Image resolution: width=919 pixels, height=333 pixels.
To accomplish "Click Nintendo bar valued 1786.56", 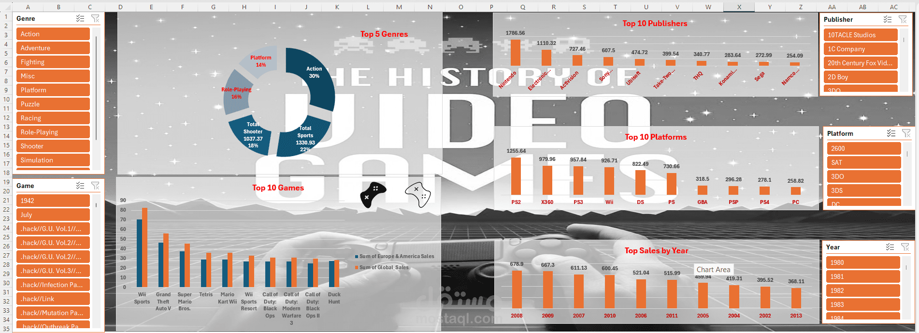I will (x=516, y=52).
